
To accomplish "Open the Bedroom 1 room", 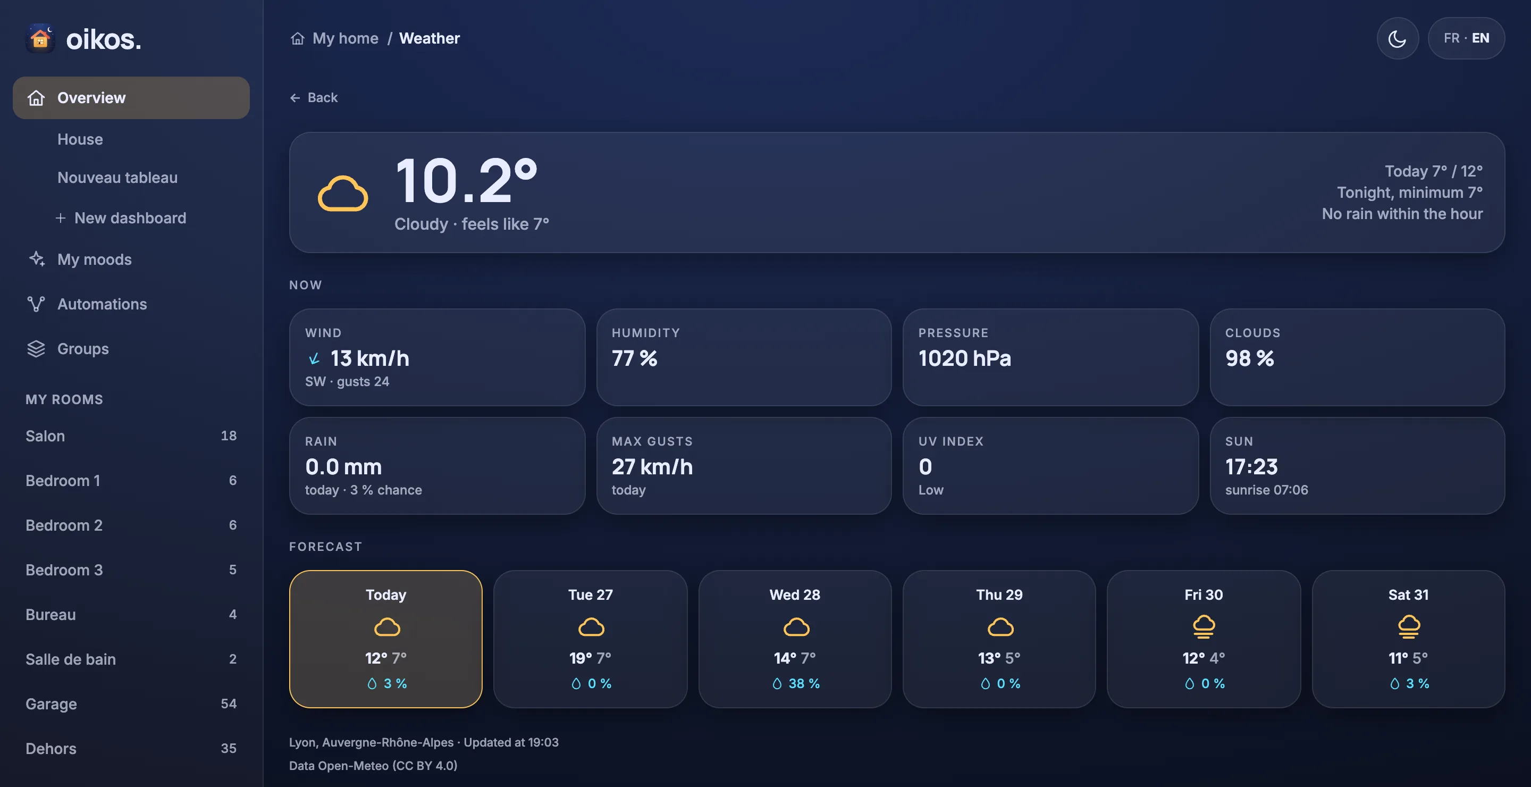I will pos(131,480).
